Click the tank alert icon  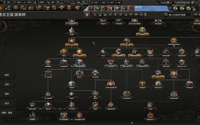(91, 8)
